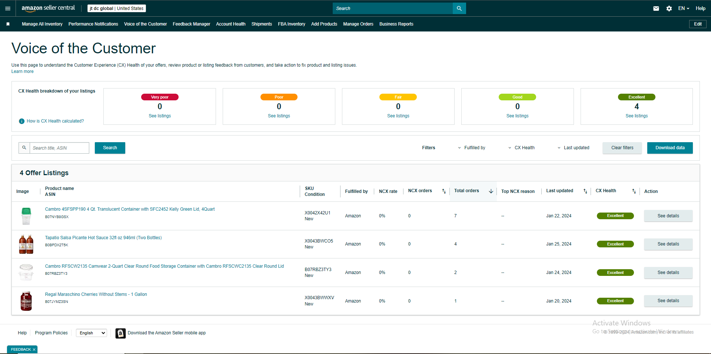This screenshot has width=711, height=354.
Task: Open the Cambro 4 Qt container thumbnail
Action: pyautogui.click(x=26, y=216)
